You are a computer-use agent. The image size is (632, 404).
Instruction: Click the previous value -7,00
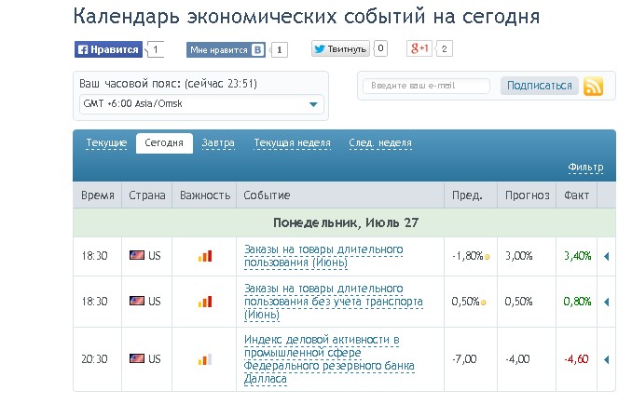464,359
